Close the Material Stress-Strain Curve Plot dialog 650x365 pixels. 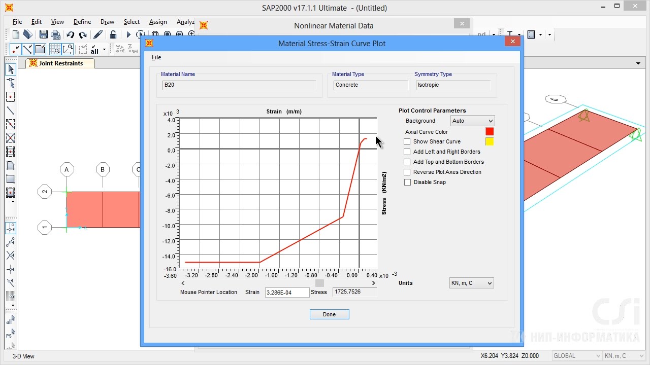point(512,42)
